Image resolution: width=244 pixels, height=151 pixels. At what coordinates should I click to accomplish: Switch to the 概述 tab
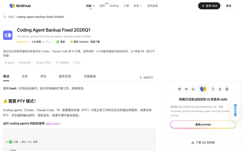click(x=6, y=76)
